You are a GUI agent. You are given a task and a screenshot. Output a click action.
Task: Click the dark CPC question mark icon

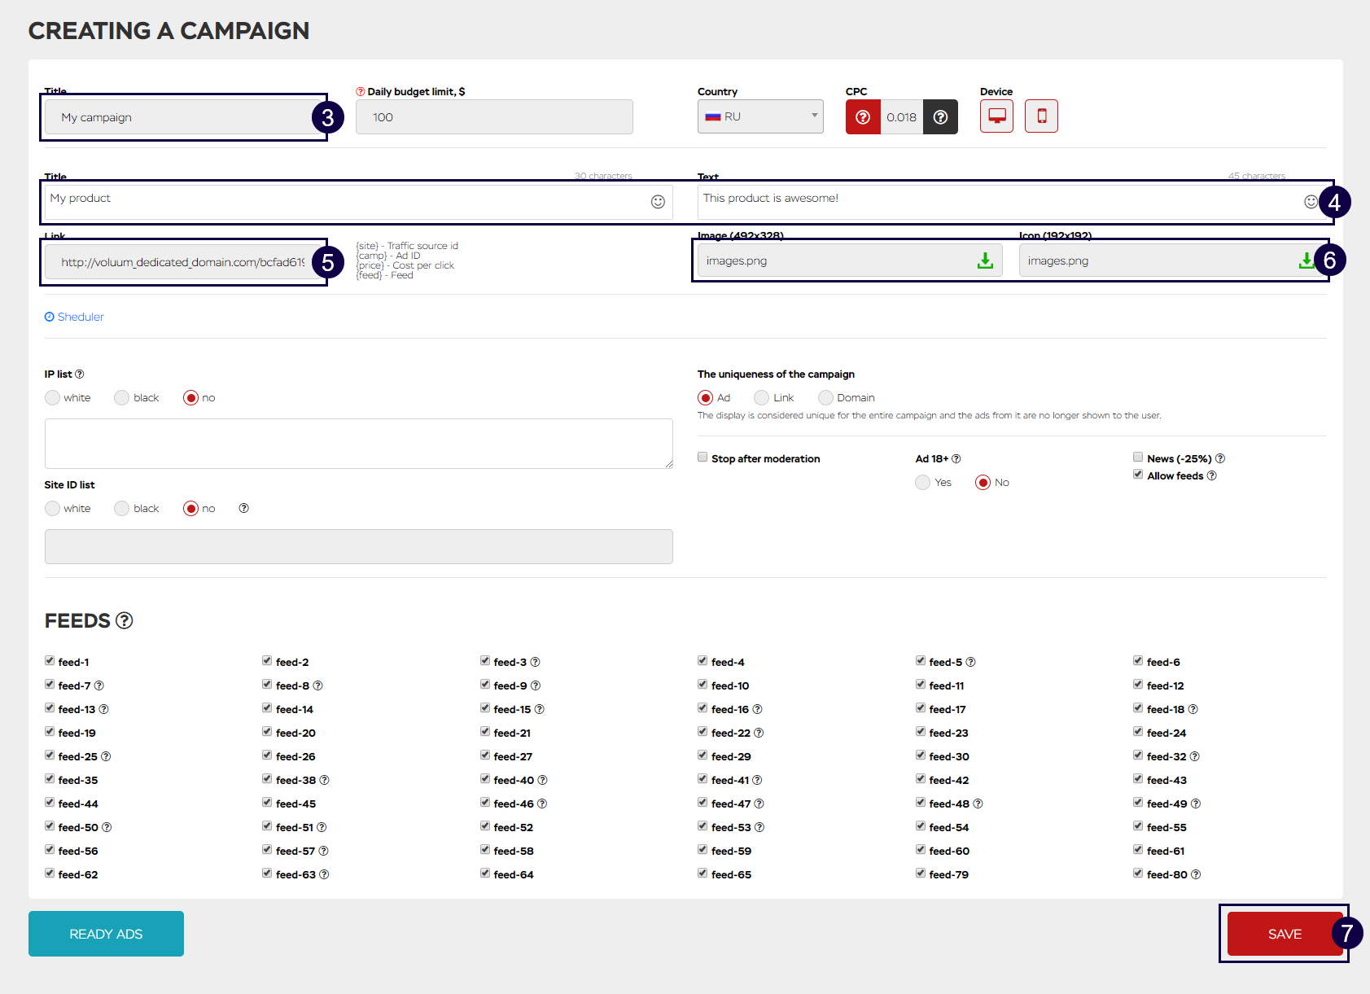tap(940, 117)
